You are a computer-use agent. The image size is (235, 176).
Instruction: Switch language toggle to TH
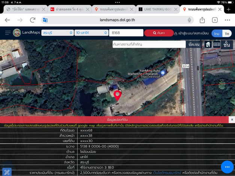226,33
